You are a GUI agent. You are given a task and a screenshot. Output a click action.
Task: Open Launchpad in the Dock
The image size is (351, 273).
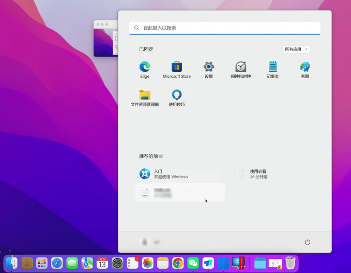(42, 263)
